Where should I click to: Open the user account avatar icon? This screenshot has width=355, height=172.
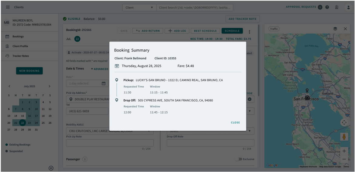pyautogui.click(x=348, y=7)
